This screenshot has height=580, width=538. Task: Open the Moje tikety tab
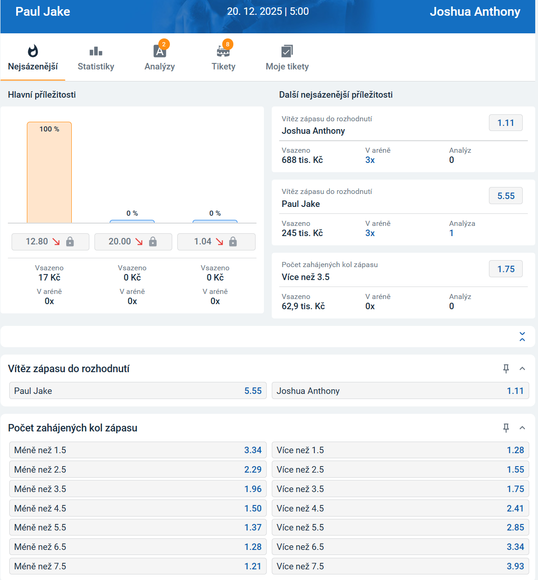pyautogui.click(x=287, y=66)
